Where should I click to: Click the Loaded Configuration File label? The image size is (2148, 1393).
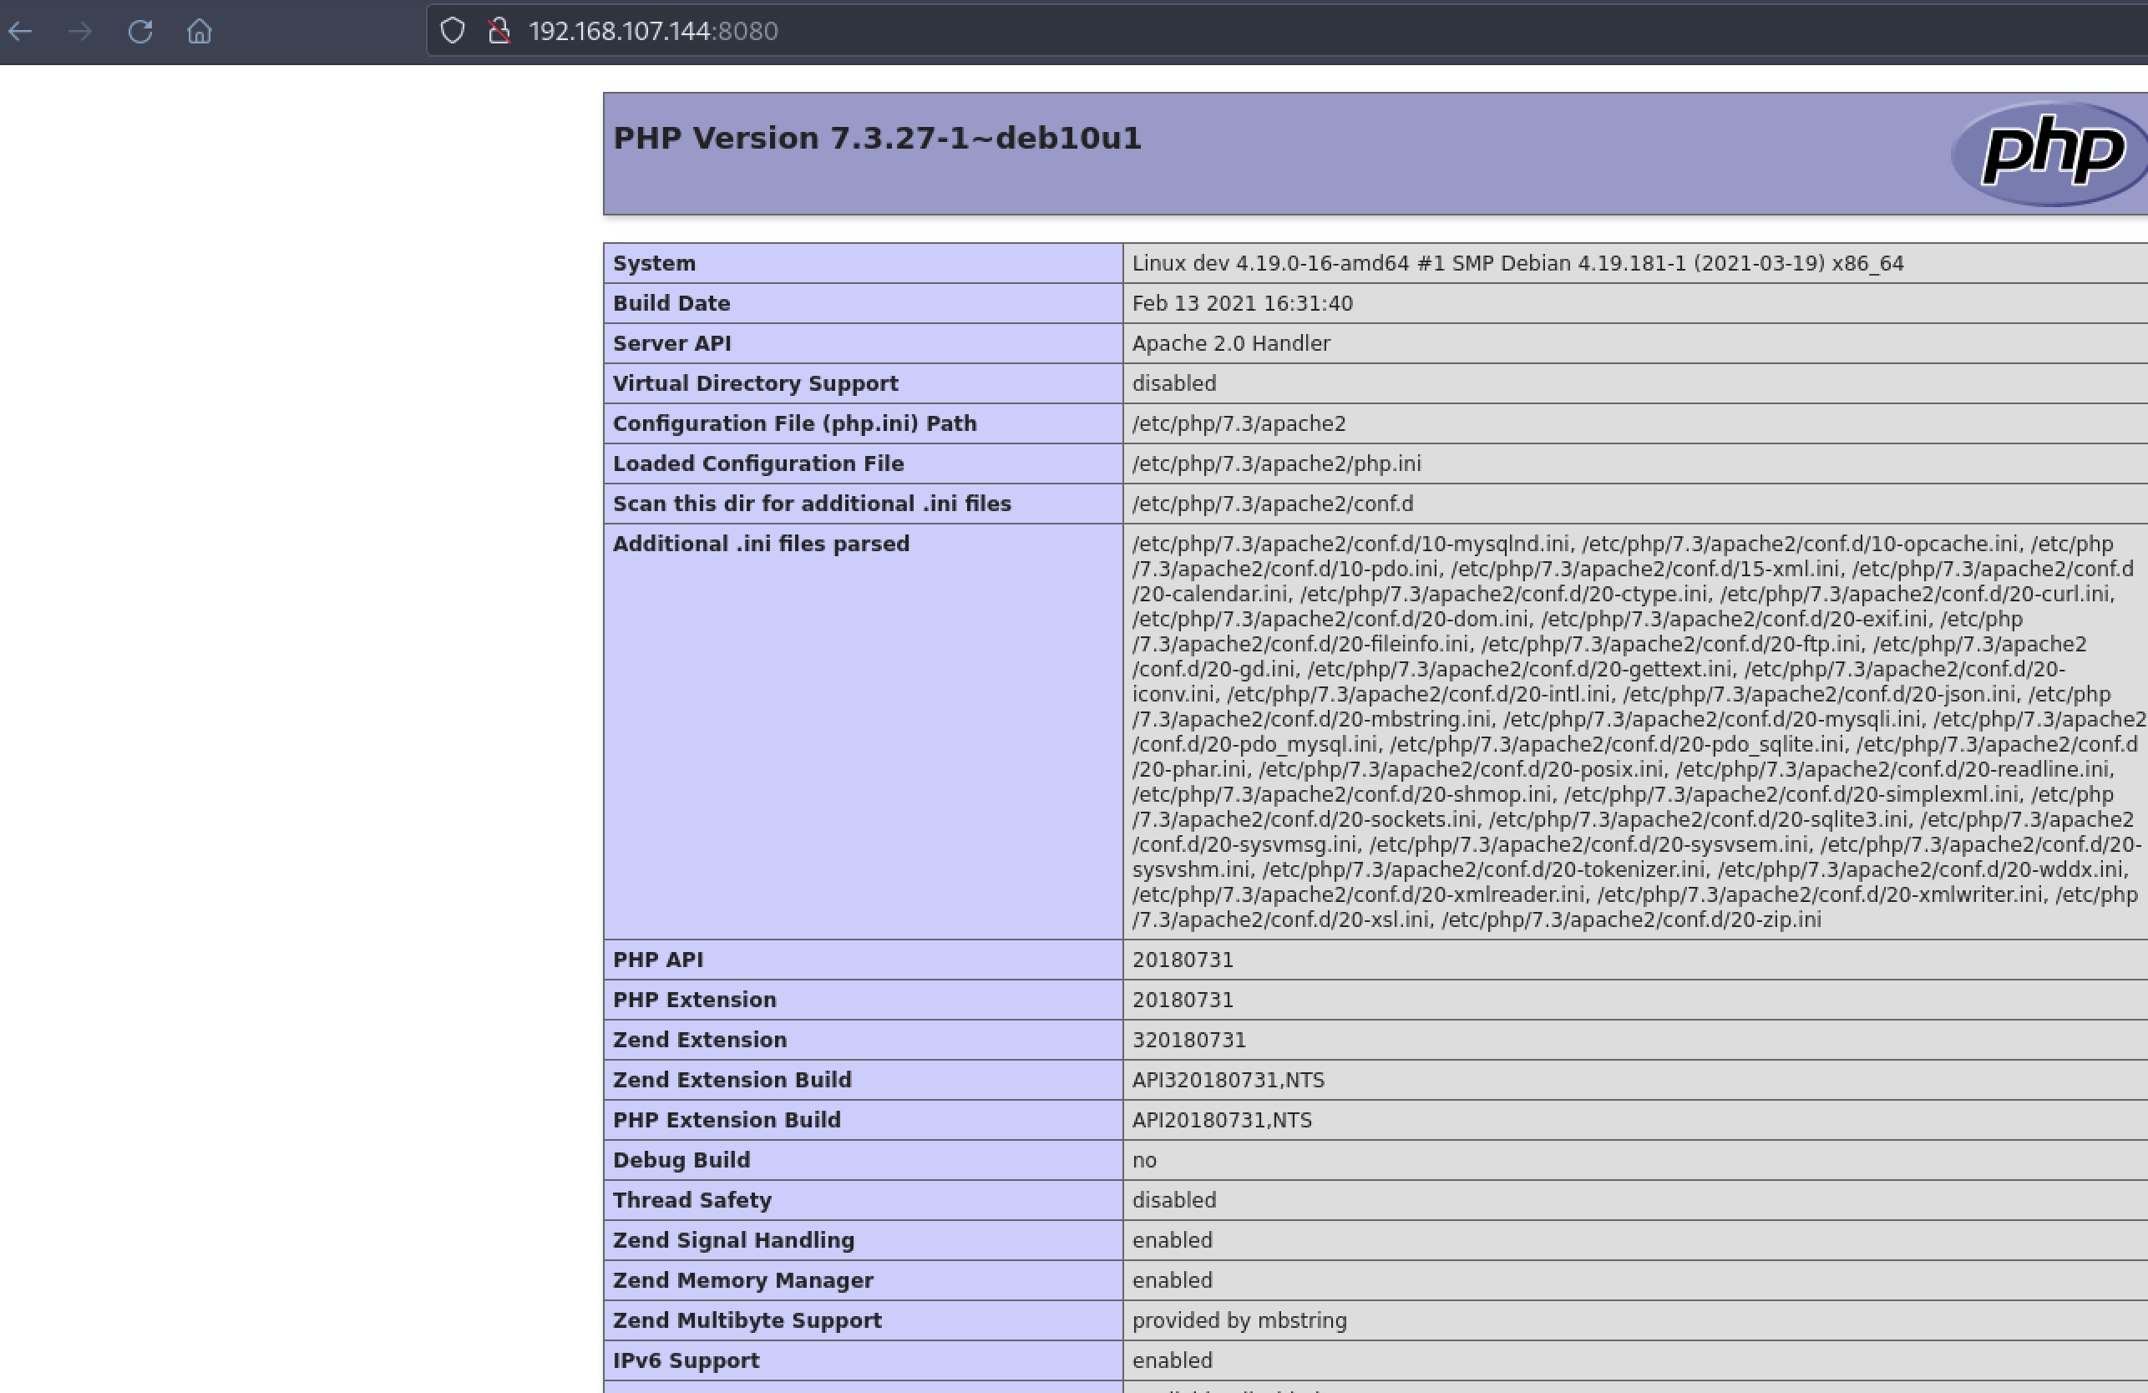[758, 464]
